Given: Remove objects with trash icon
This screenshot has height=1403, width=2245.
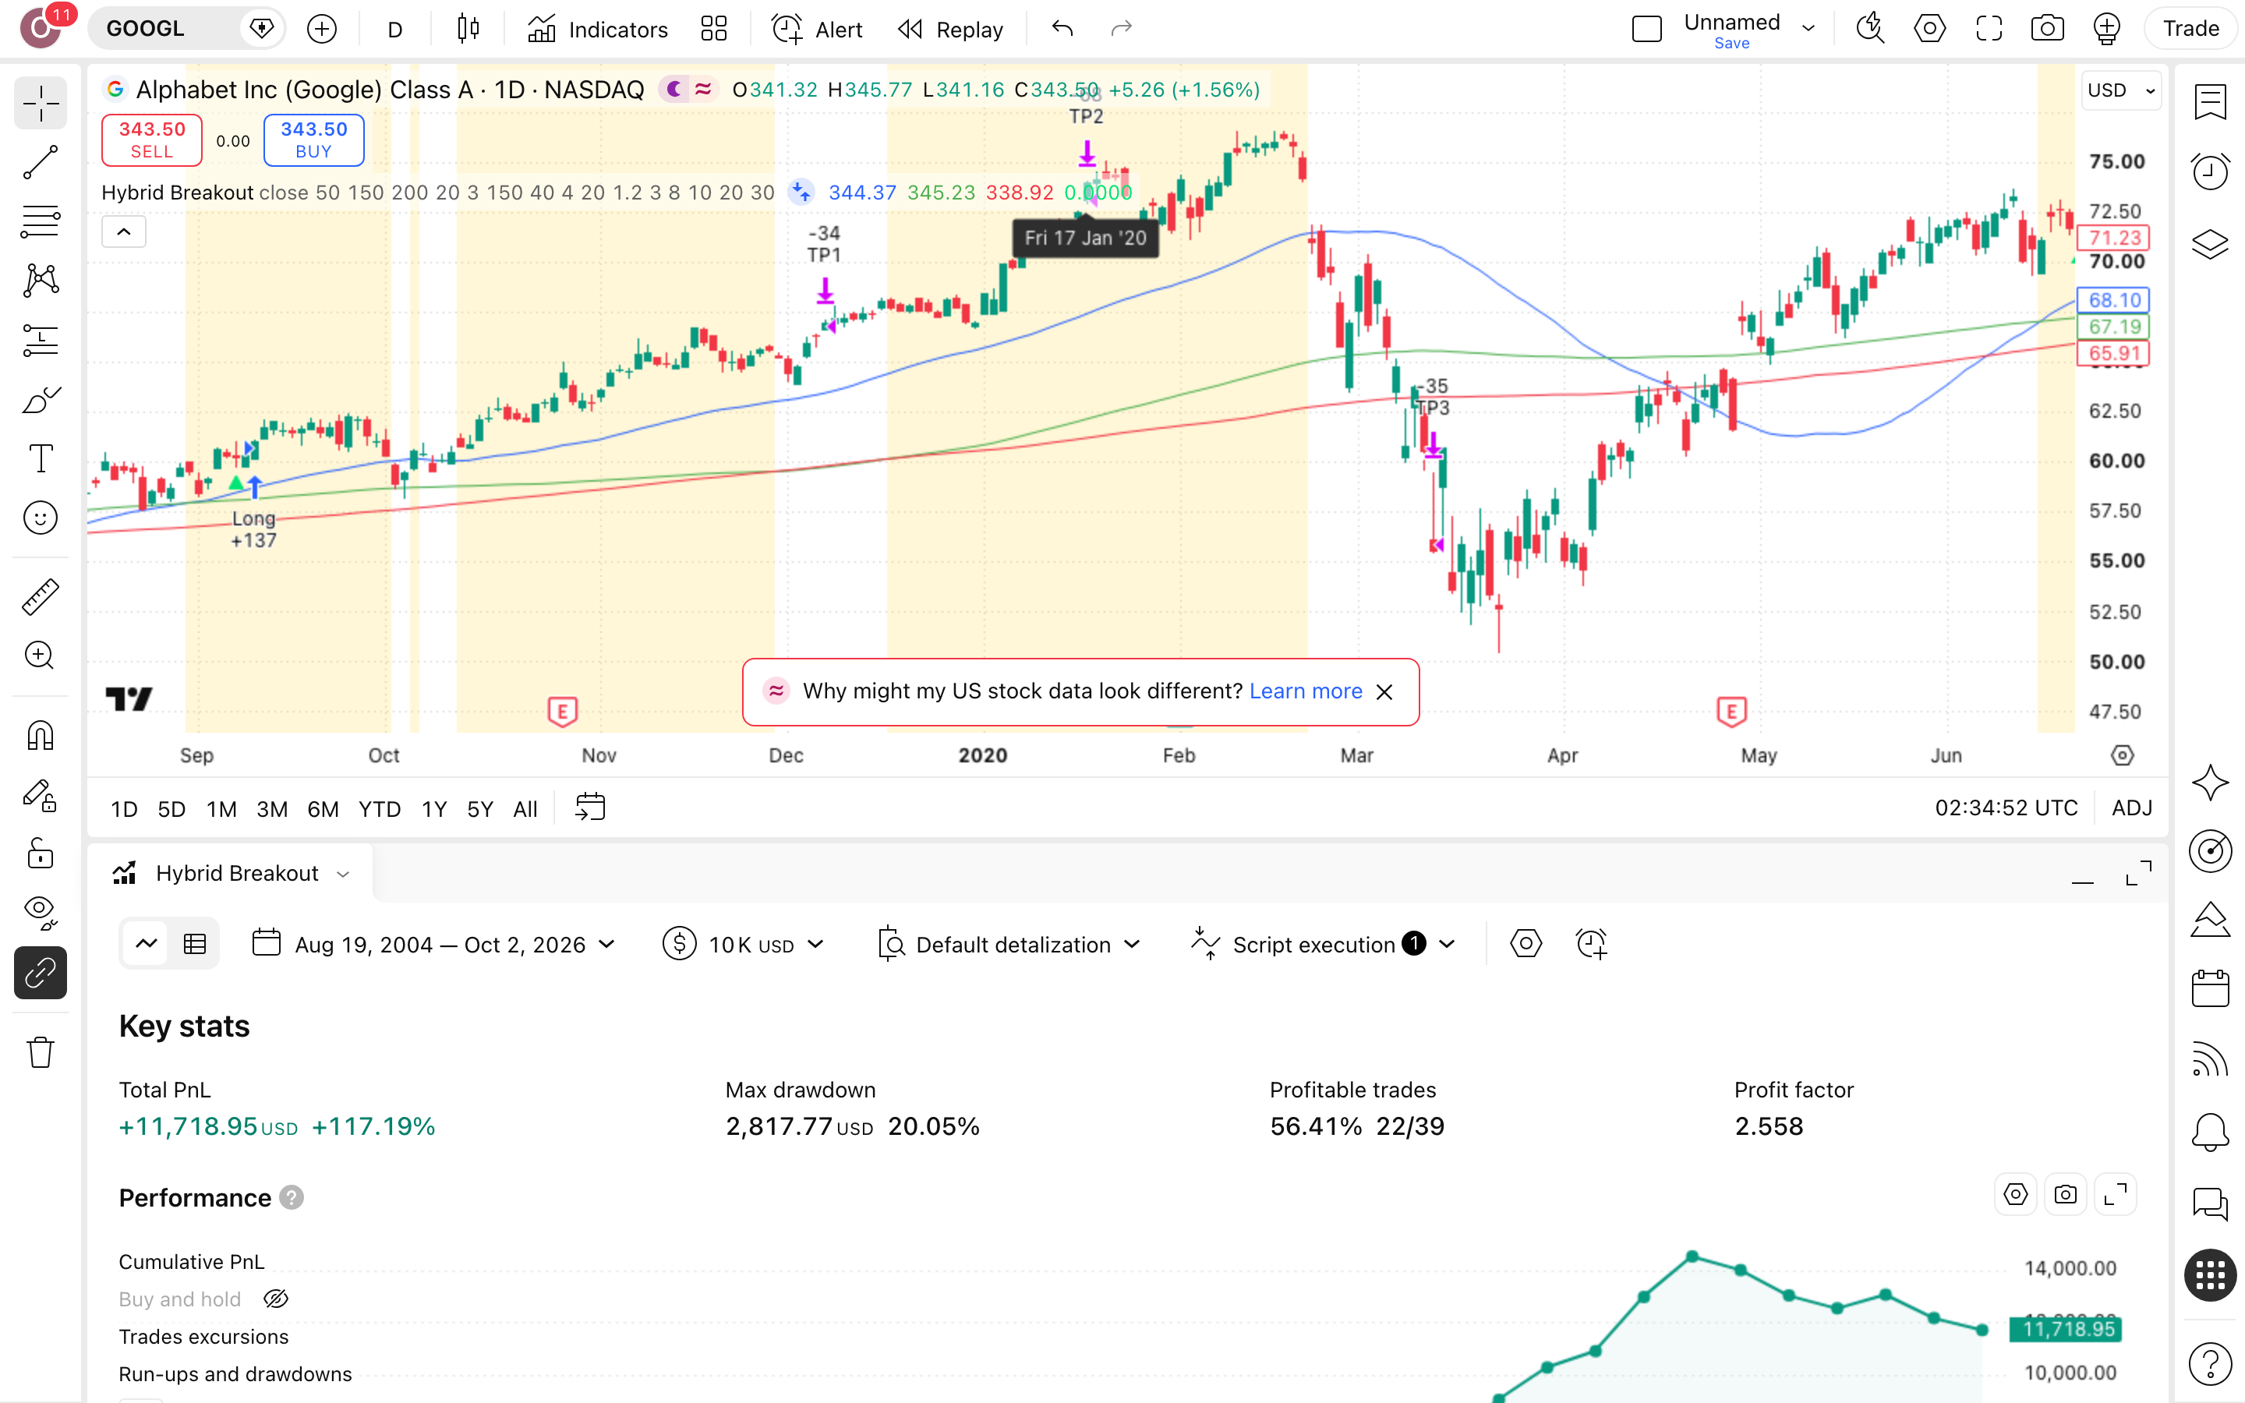Looking at the screenshot, I should pos(40,1051).
